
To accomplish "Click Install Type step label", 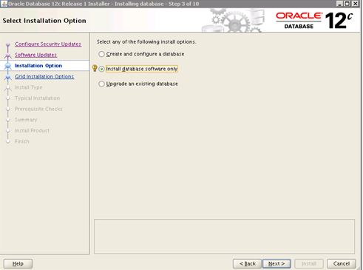I will (28, 87).
